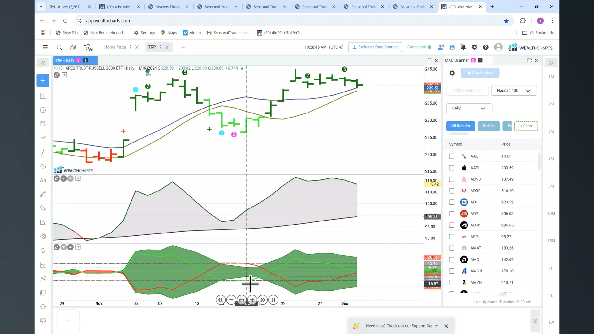Select the shapes drawing tool

click(43, 166)
